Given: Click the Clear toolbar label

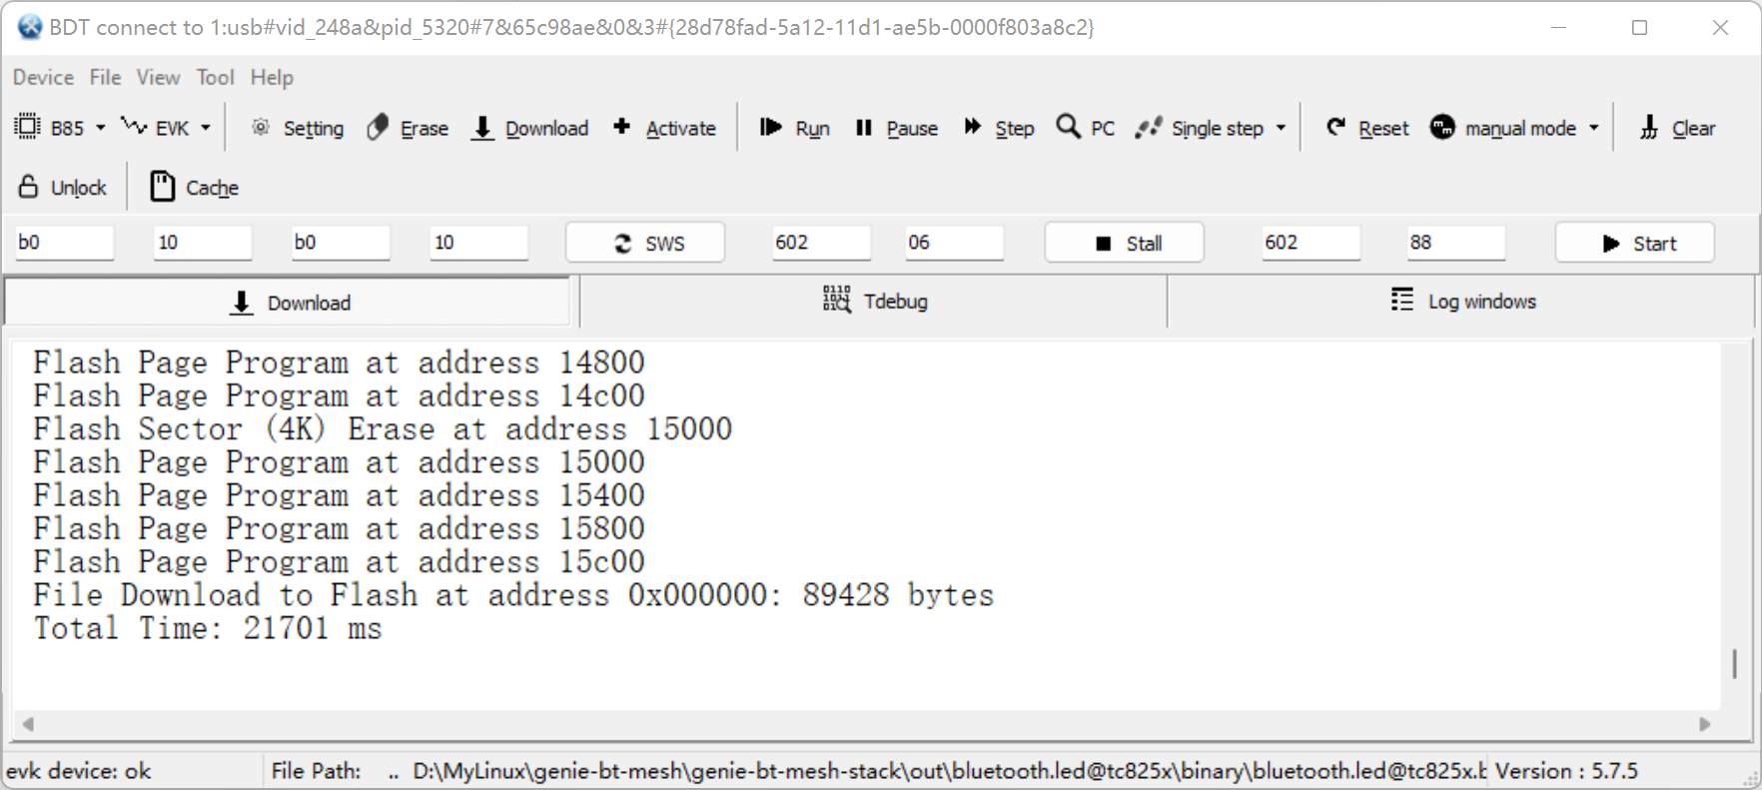Looking at the screenshot, I should (x=1694, y=129).
